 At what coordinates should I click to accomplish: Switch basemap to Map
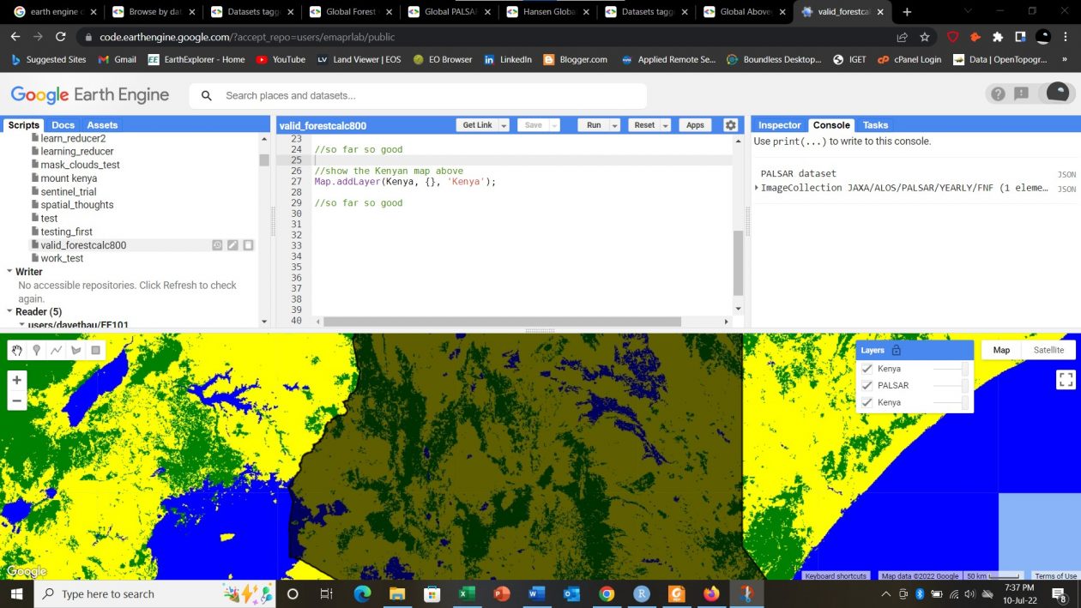(1001, 350)
